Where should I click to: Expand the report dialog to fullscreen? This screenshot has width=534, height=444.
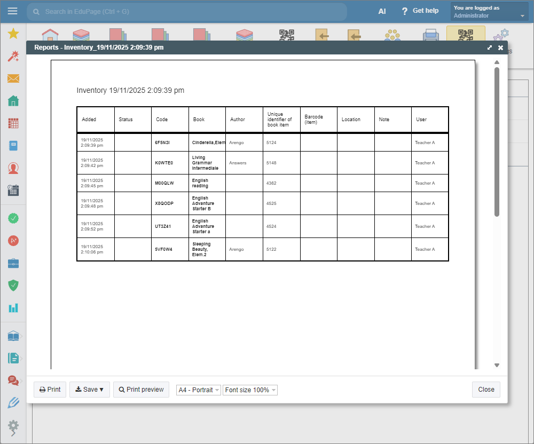[x=490, y=47]
